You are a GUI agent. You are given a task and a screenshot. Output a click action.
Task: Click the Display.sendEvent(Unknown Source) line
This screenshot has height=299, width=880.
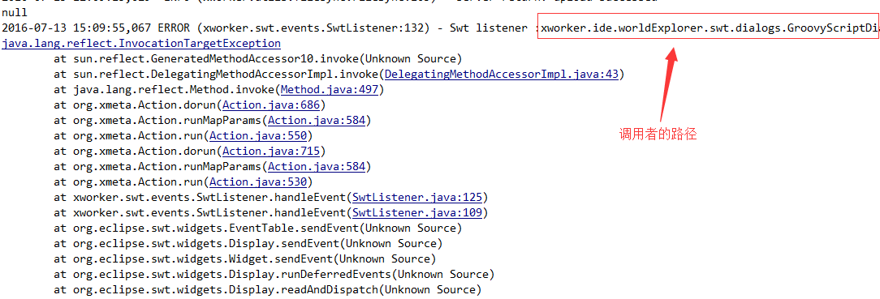point(248,244)
